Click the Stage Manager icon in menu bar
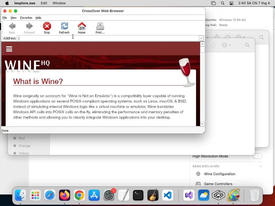The width and height of the screenshot is (275, 206). click(x=213, y=3)
